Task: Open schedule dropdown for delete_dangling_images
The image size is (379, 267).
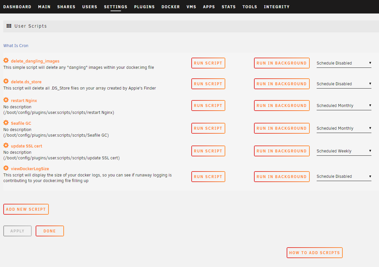Action: tap(344, 63)
